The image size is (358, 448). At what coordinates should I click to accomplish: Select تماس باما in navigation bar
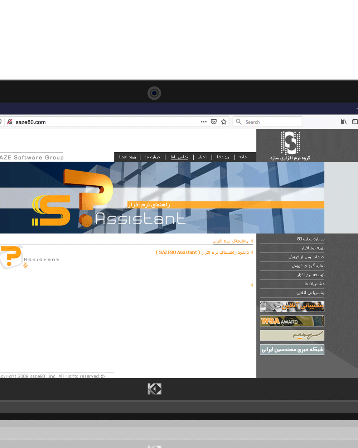click(x=179, y=157)
